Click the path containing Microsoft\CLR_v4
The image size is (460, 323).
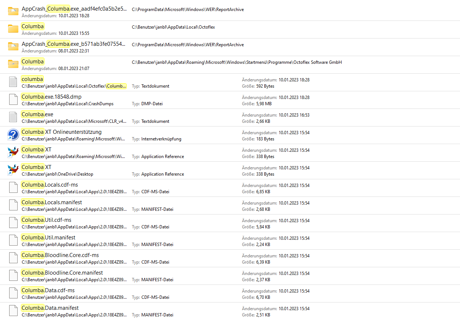coord(75,121)
